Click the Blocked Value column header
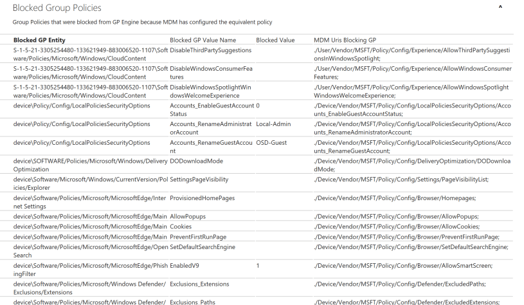The height and width of the screenshot is (305, 524). point(275,40)
